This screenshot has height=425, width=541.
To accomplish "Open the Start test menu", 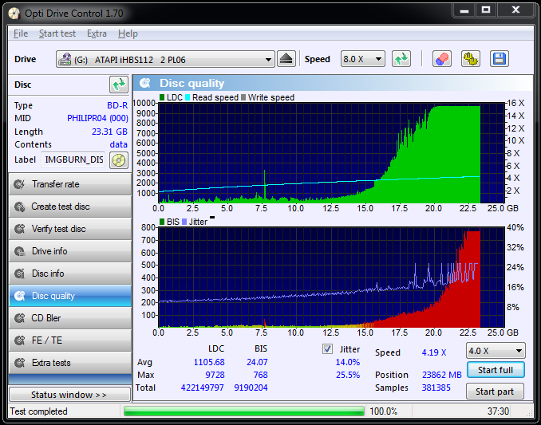I will [x=57, y=33].
